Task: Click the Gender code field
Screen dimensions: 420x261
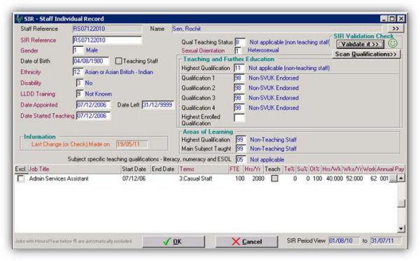Action: tap(78, 50)
